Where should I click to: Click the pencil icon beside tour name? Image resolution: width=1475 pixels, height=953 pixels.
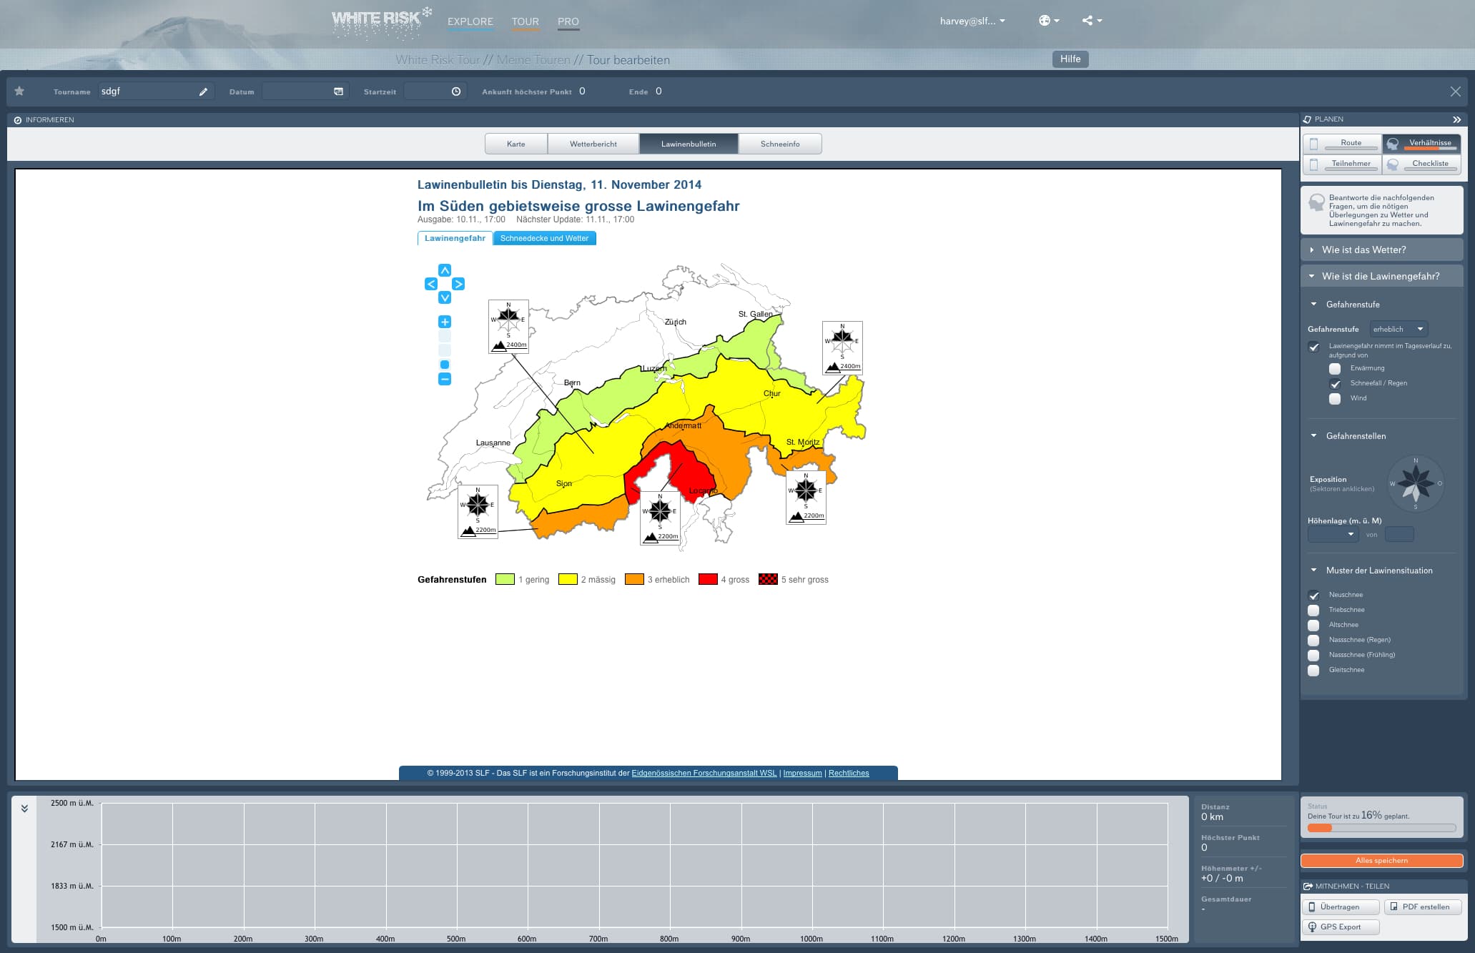coord(203,92)
